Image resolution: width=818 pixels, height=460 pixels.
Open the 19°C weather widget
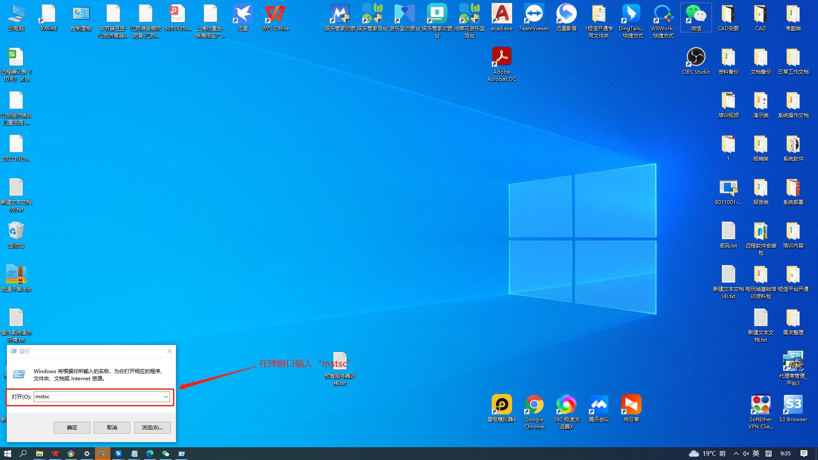coord(707,454)
